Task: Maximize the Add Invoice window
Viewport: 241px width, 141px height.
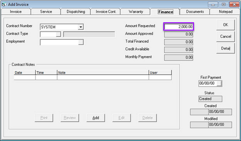Action: point(224,5)
